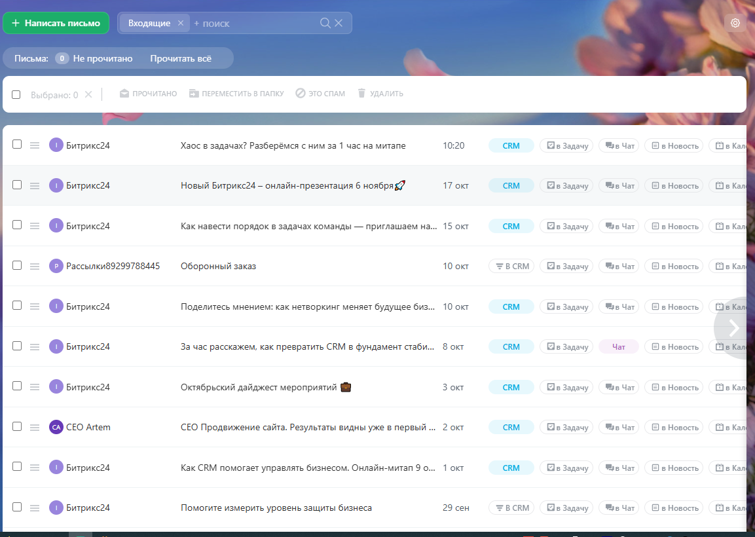Open the Как CRM помогает управлять бизнесом message

pos(308,468)
